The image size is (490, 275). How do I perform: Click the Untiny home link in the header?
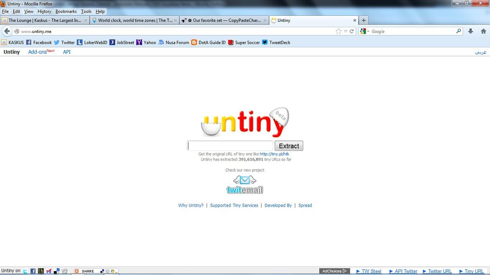click(x=11, y=52)
